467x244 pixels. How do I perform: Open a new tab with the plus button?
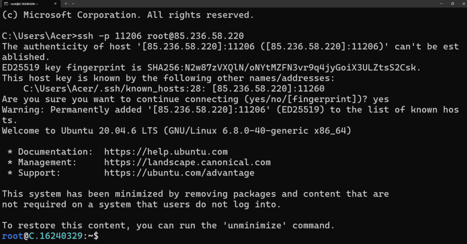pos(66,4)
